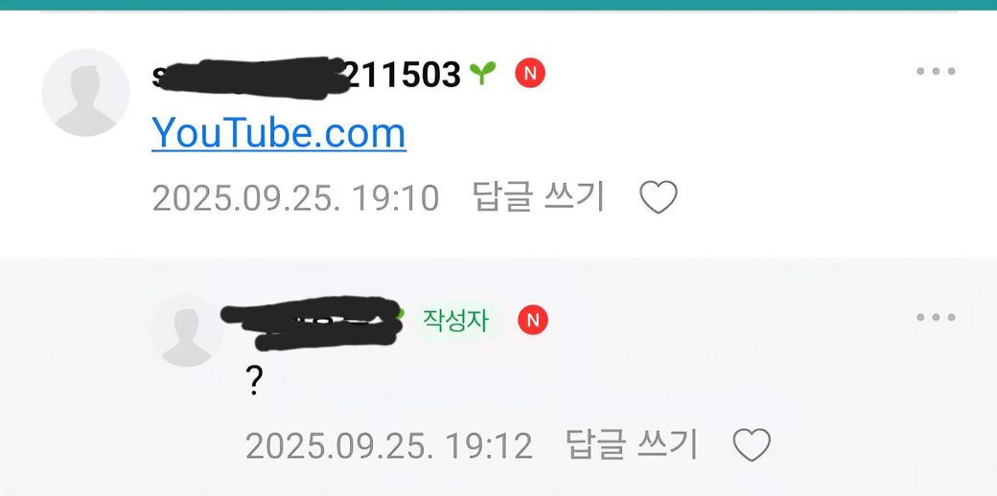The height and width of the screenshot is (496, 997).
Task: Tap the 2025.09.25. 19:10 timestamp
Action: coord(295,198)
